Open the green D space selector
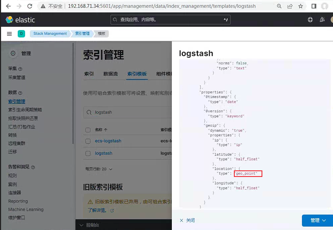Screen dimensions: 333x230 [21, 34]
